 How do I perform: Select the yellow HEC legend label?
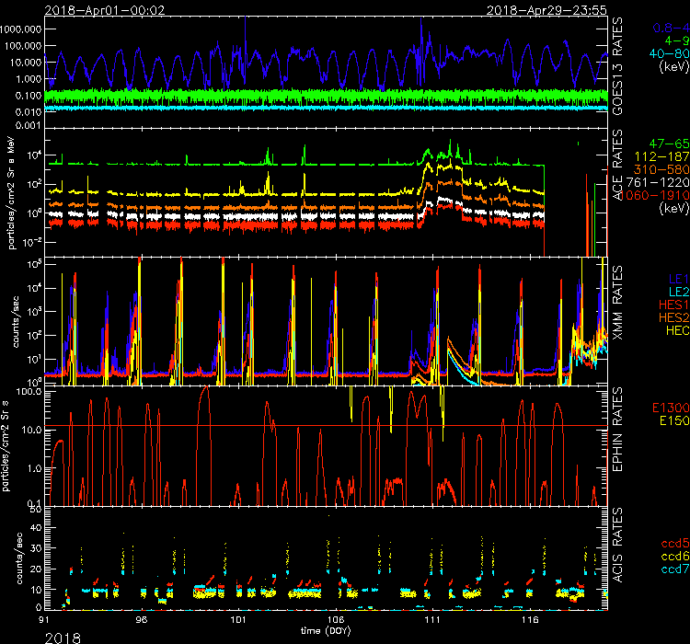tap(674, 328)
